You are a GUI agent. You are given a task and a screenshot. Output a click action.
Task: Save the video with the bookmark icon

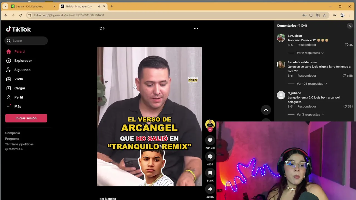[210, 173]
